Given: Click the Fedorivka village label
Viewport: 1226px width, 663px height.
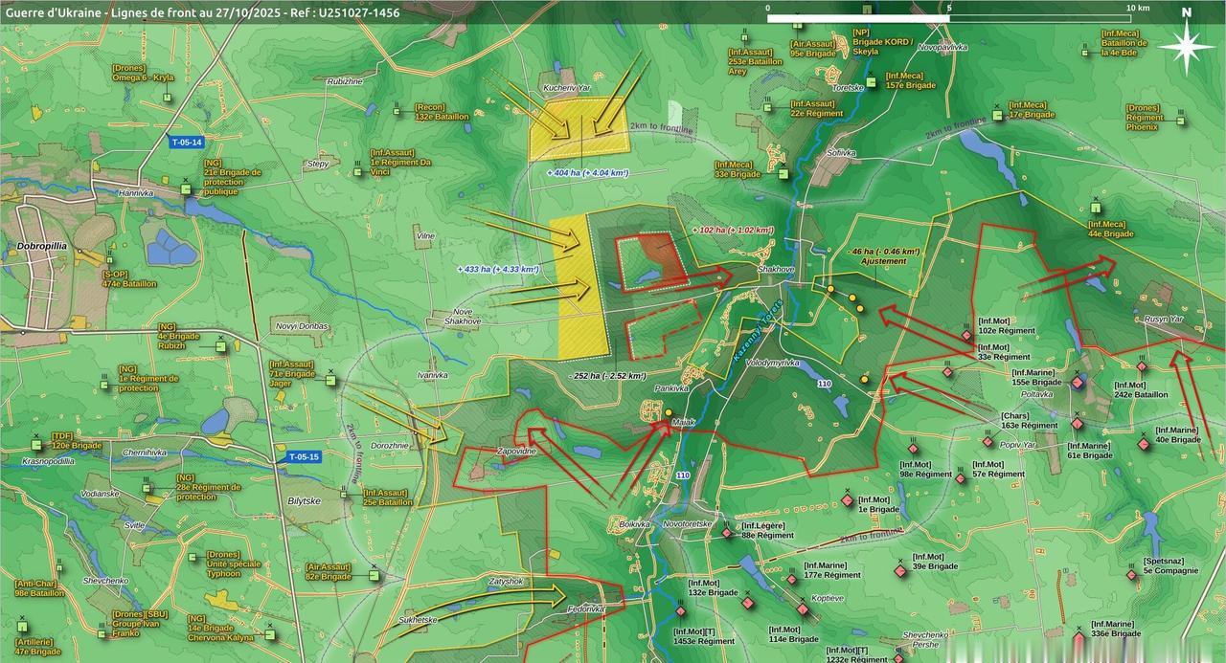Looking at the screenshot, I should 585,608.
